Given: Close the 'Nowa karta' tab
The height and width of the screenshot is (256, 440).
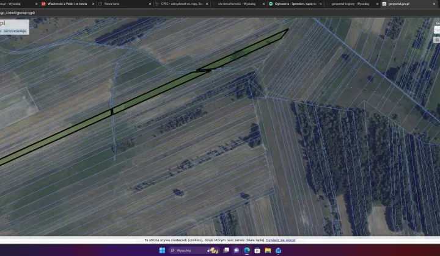Looking at the screenshot, I should [x=150, y=4].
